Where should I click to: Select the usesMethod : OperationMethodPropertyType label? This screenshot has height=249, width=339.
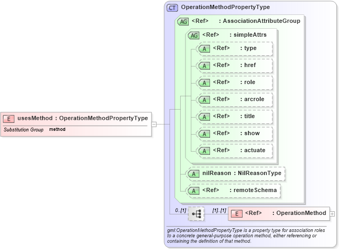pyautogui.click(x=83, y=118)
